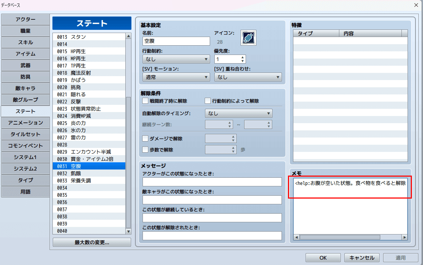Click the 敵キャラがこの状態になったとき message field
The image size is (423, 265).
tap(212, 200)
